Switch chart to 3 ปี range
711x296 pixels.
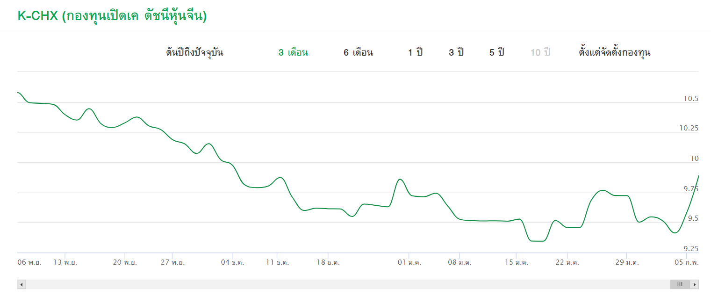tap(456, 52)
